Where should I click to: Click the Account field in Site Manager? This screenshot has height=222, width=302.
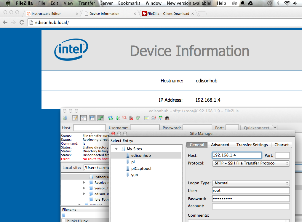251,206
